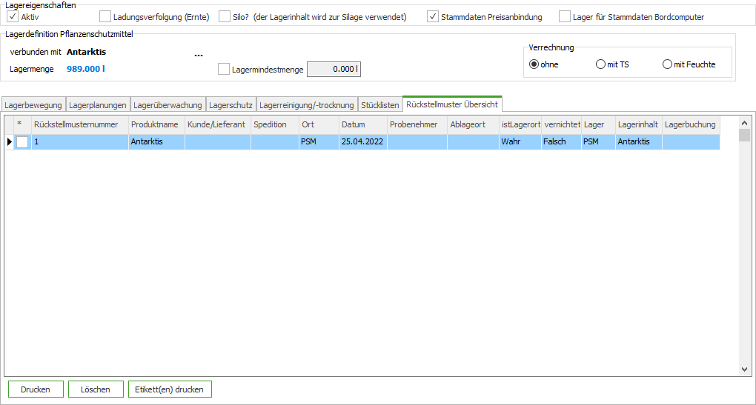Open the Stücklisten tab
Viewport: 756px width, 405px height.
pos(379,105)
